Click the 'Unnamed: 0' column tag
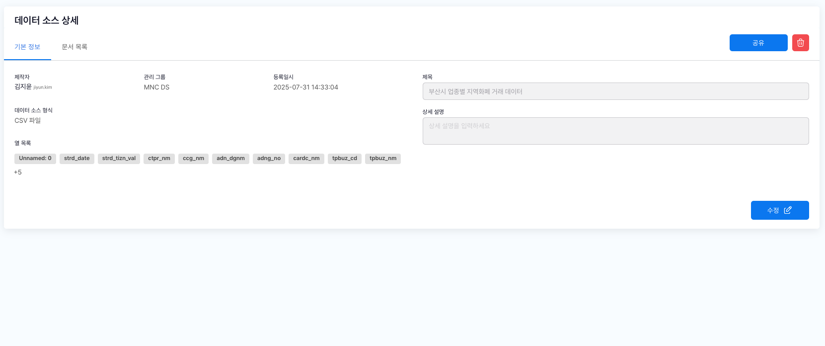Screen dimensions: 825x346 35,159
